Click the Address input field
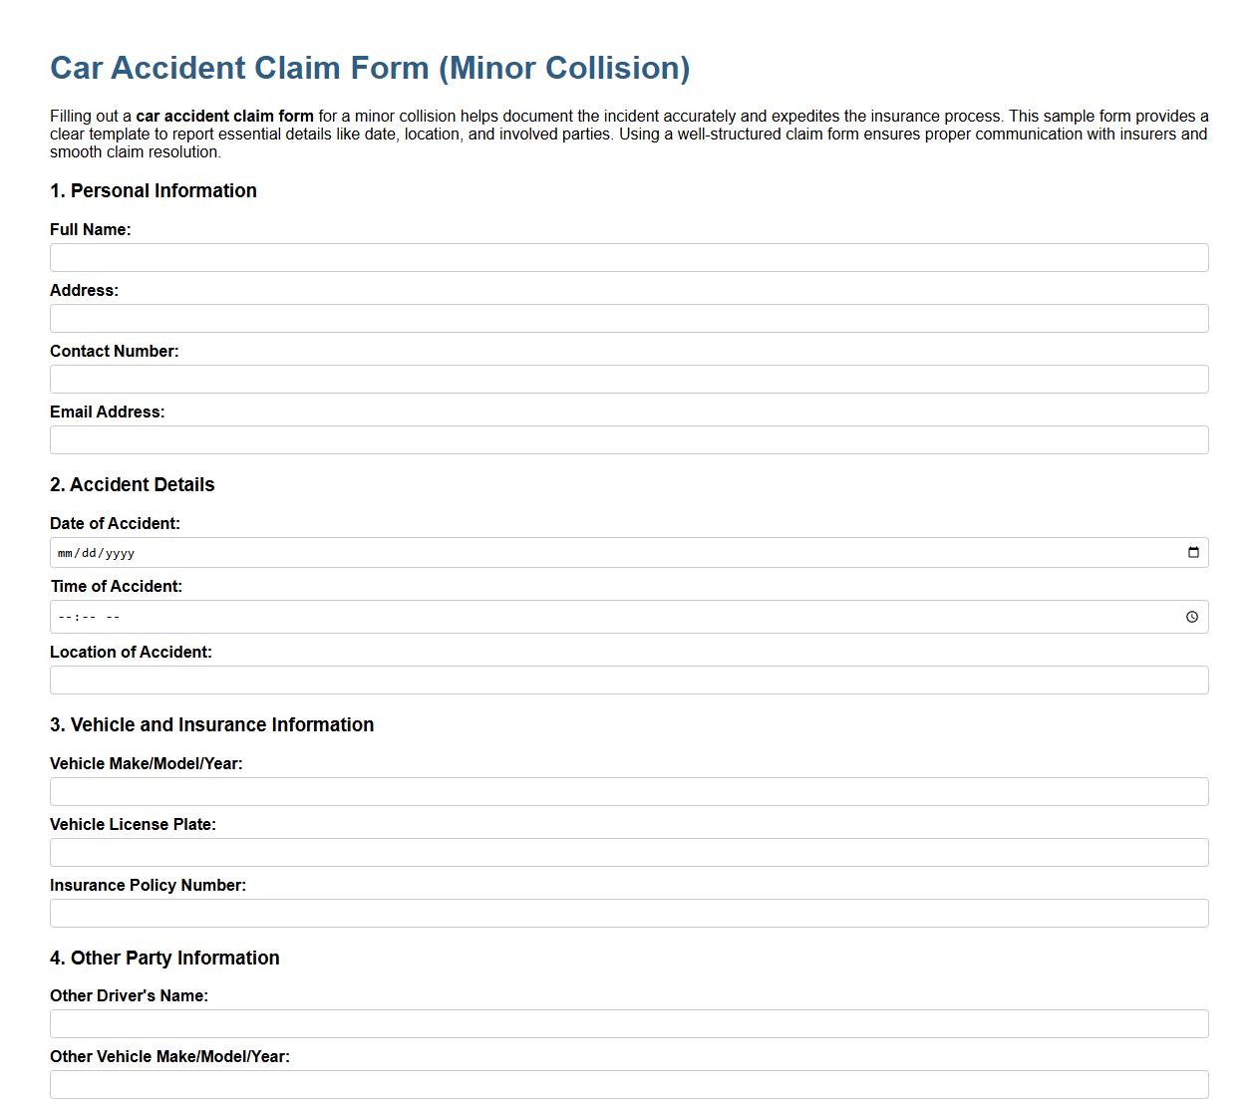This screenshot has width=1259, height=1099. coord(628,318)
